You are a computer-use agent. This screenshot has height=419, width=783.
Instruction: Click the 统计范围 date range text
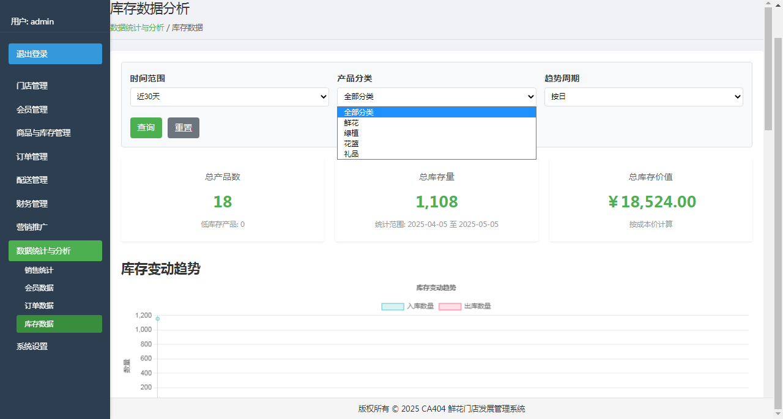[x=437, y=224]
